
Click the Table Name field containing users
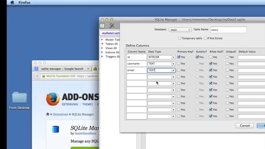click(x=228, y=30)
